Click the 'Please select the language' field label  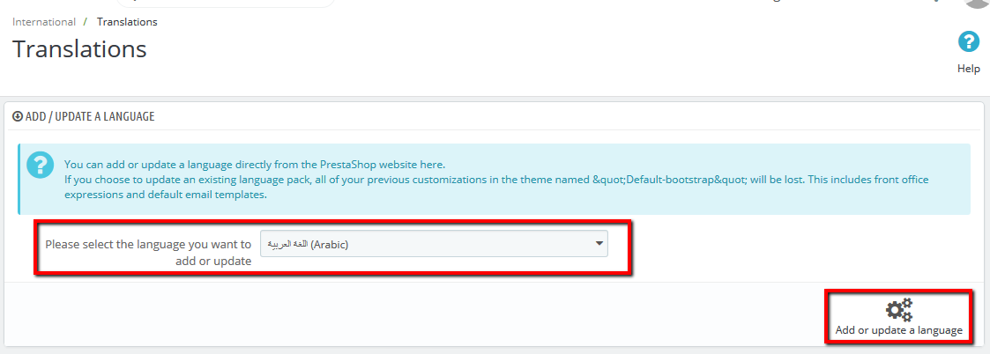point(148,252)
